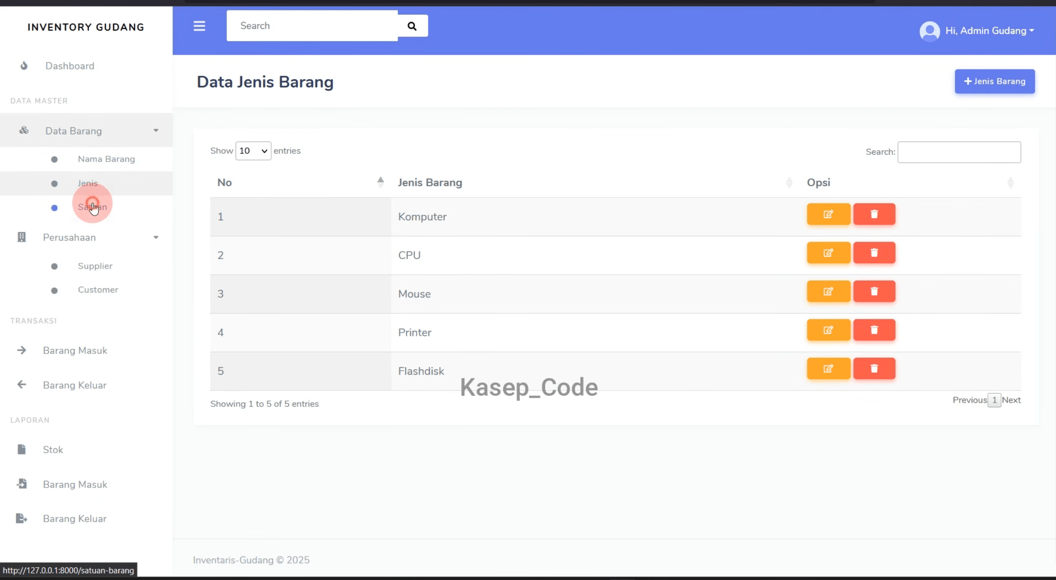
Task: Select page 1 in pagination
Action: (994, 400)
